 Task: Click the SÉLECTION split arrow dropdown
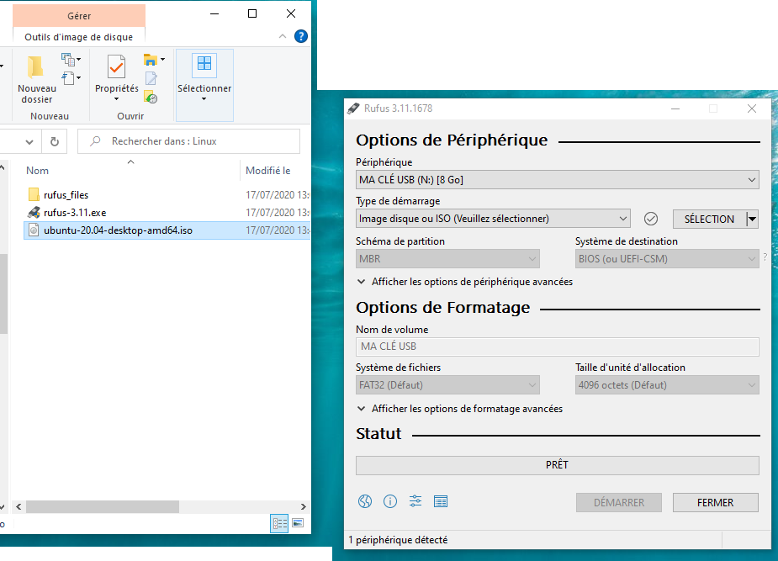pyautogui.click(x=752, y=219)
